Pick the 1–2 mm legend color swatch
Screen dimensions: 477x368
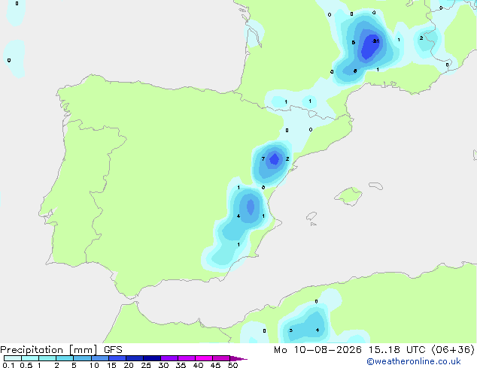(x=47, y=358)
